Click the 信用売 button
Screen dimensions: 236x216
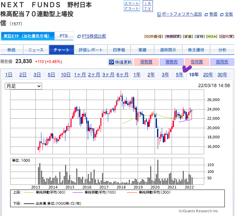(222, 62)
